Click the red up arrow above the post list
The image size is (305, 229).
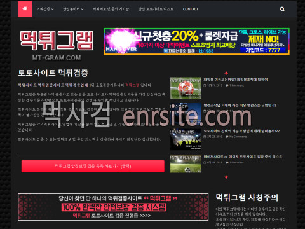pos(226,73)
